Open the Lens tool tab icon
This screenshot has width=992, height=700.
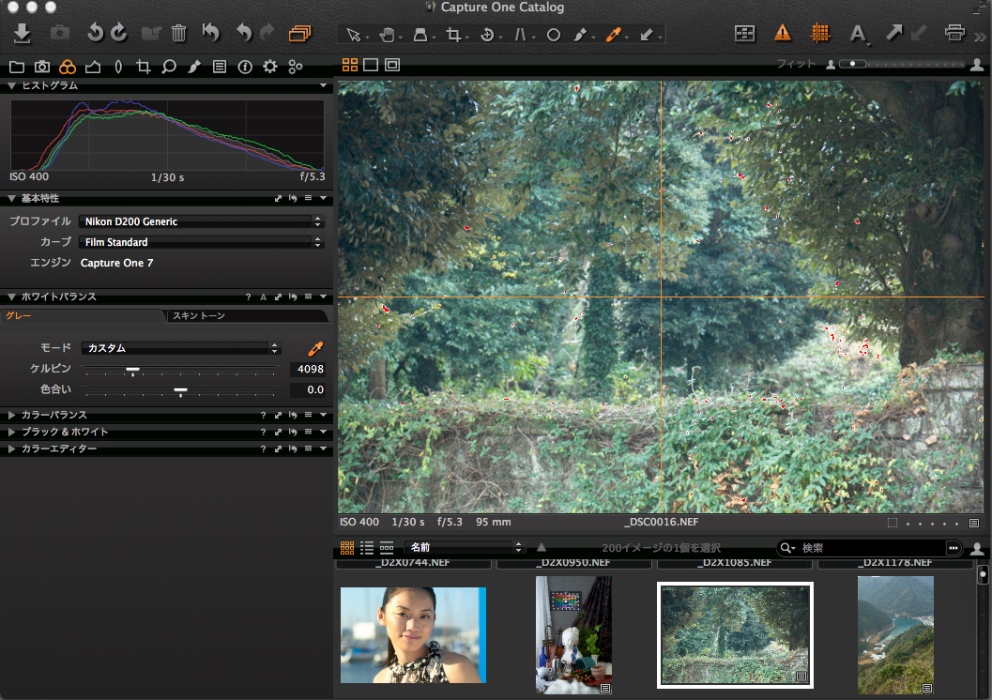coord(117,67)
